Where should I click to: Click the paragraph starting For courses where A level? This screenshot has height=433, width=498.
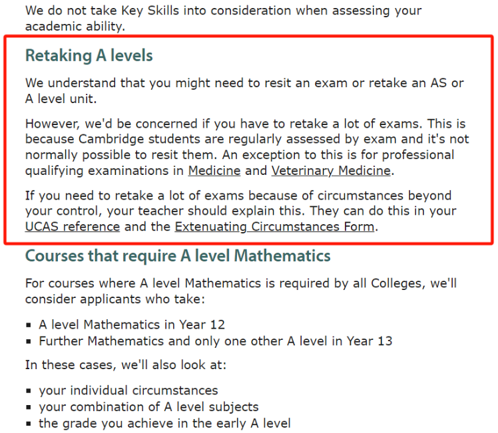tap(241, 291)
